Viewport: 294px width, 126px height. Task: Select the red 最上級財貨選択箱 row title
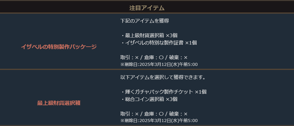(x=58, y=103)
